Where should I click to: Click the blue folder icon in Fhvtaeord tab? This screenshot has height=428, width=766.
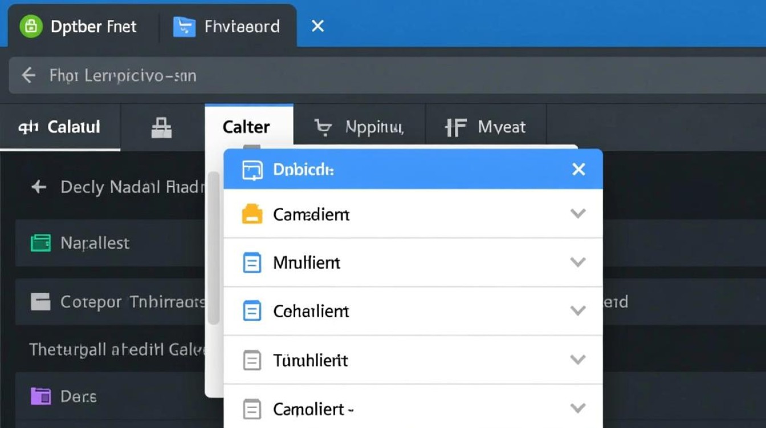point(184,26)
